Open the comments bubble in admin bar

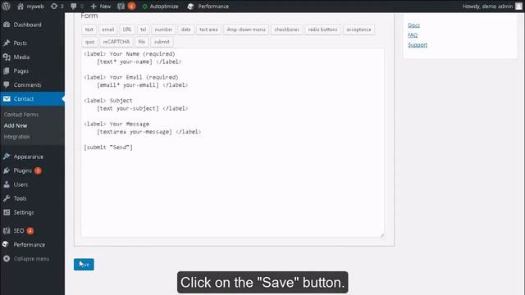point(74,7)
